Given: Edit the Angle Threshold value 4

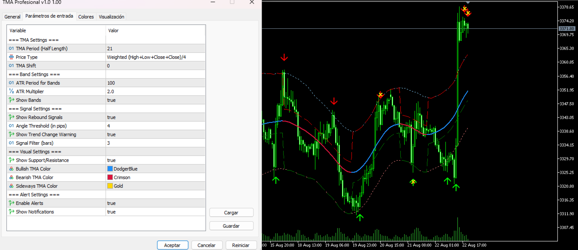Looking at the screenshot, I should 155,126.
